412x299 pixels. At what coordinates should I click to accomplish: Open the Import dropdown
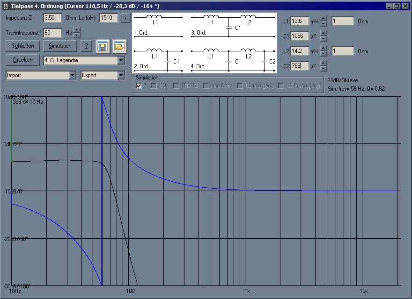coord(73,75)
